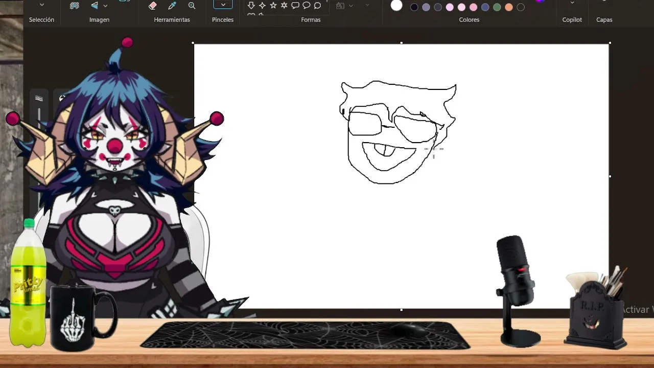The height and width of the screenshot is (368, 654).
Task: Click the Herramientas group label
Action: 172,19
